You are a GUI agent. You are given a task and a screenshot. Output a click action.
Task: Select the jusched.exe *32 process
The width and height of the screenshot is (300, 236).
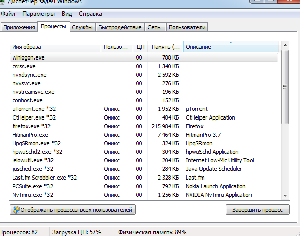tap(144, 169)
